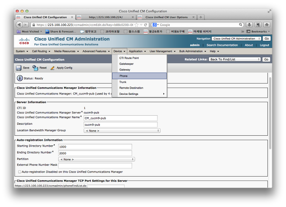Open Bookmarks menu on bookmarks bar
This screenshot has width=286, height=207.
[258, 32]
